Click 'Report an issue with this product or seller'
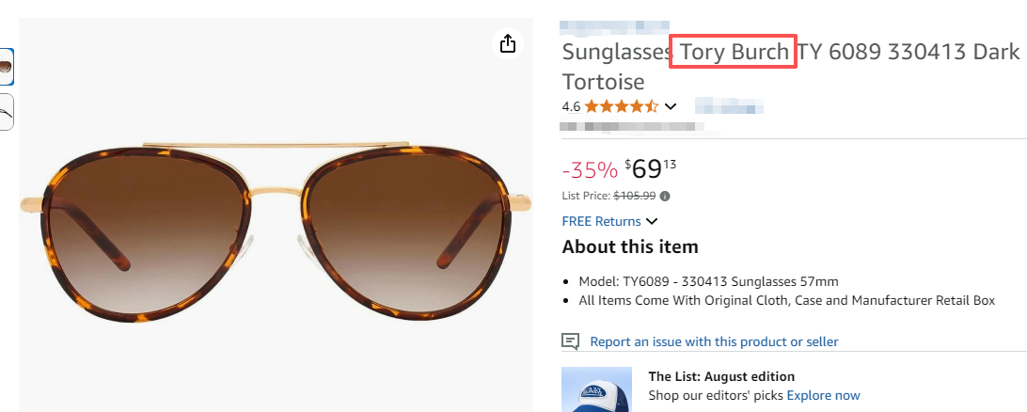1027x412 pixels. [x=714, y=341]
